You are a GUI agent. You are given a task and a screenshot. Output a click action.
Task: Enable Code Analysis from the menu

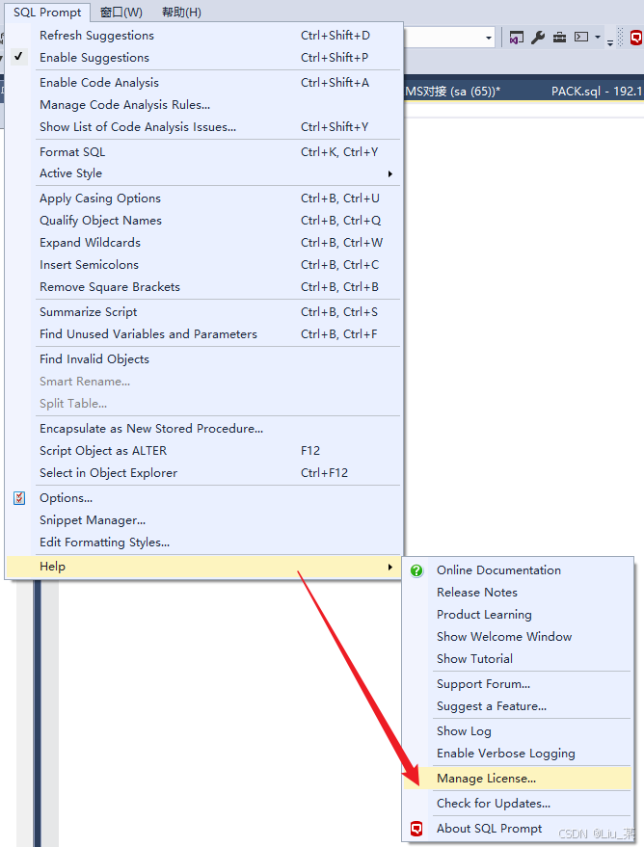(99, 83)
